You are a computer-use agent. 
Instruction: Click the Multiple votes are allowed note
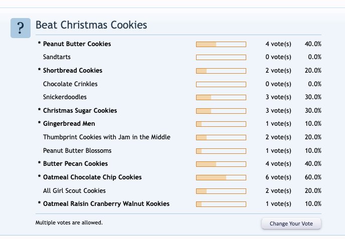(x=69, y=223)
